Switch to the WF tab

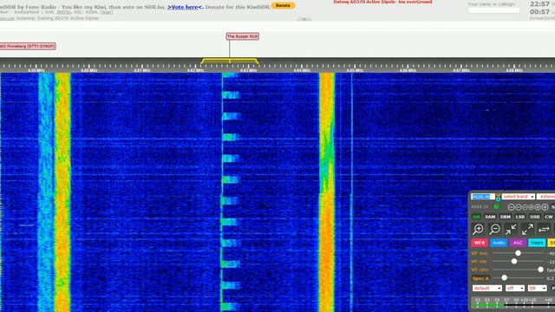click(480, 243)
